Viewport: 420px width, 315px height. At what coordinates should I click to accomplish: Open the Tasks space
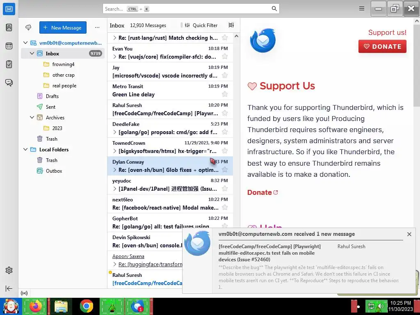click(x=9, y=64)
